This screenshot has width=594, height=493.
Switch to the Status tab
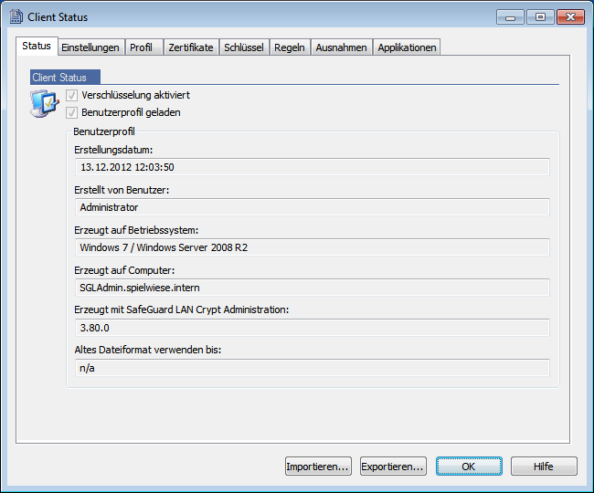37,47
